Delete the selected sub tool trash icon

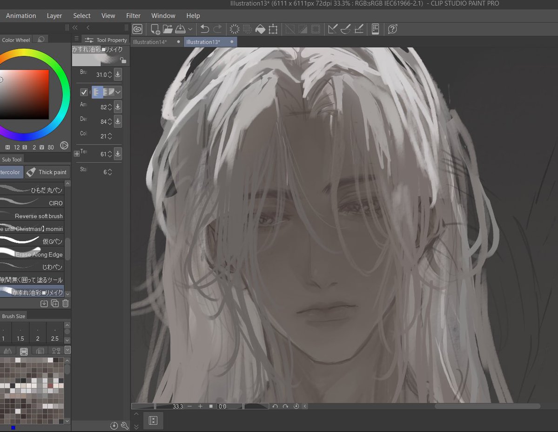pyautogui.click(x=66, y=304)
